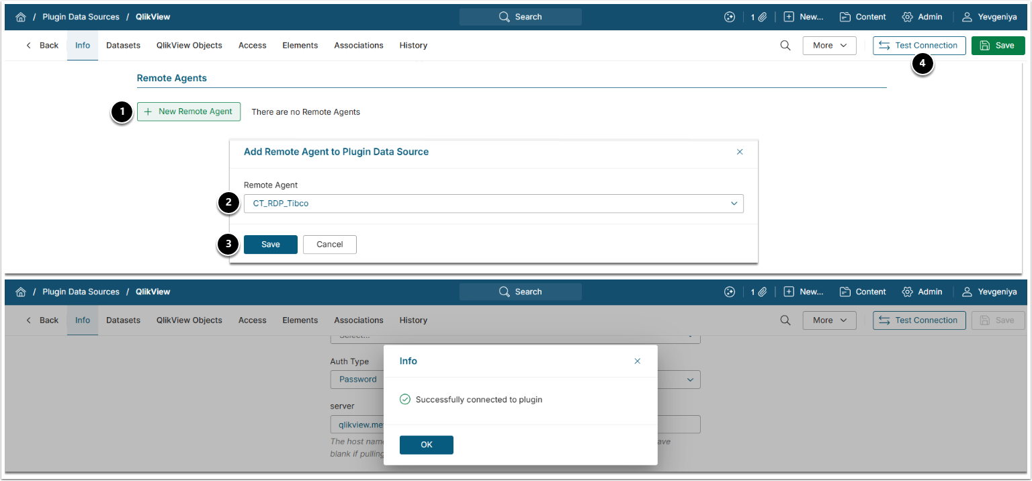Open the More dropdown above Remote Agents section
Screen dimensions: 1032x481
829,46
